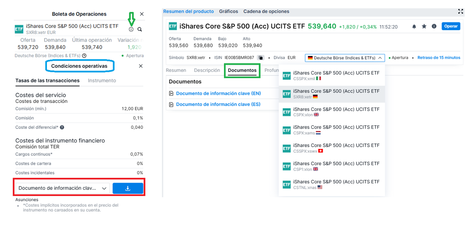The image size is (471, 227).
Task: Click Retraso de 15 minutos link
Action: point(439,58)
